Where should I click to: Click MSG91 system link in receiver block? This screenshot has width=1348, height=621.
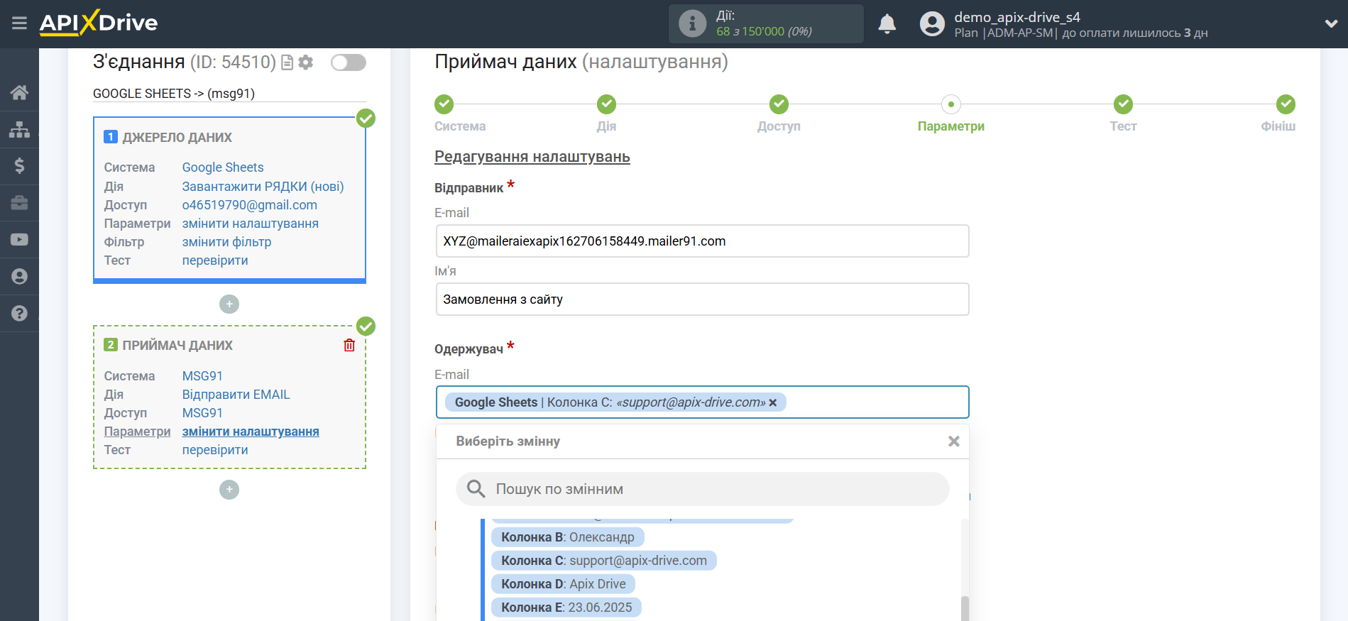(202, 376)
